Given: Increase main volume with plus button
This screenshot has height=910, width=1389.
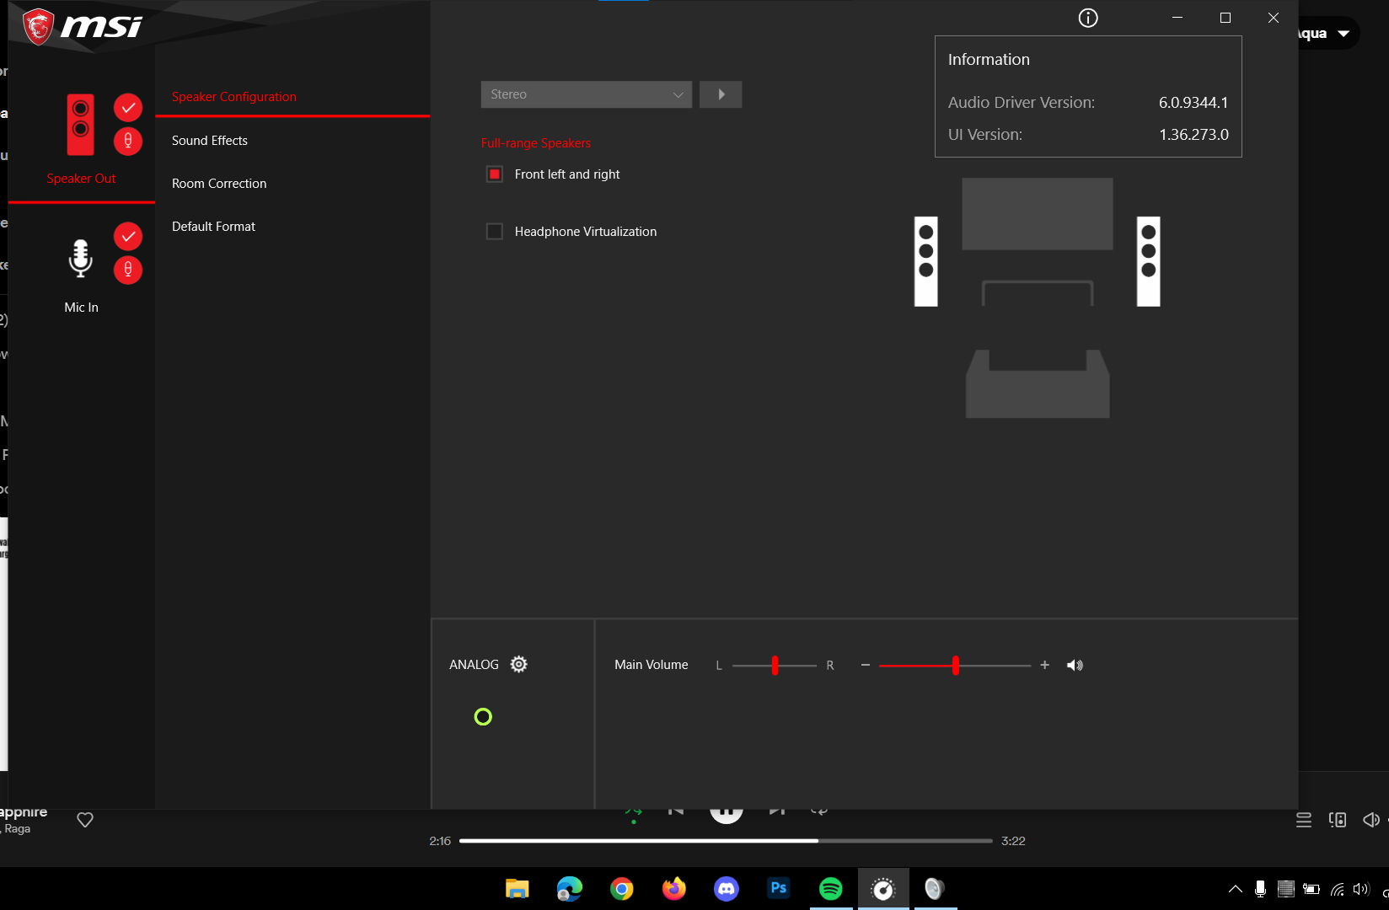Looking at the screenshot, I should [1045, 666].
